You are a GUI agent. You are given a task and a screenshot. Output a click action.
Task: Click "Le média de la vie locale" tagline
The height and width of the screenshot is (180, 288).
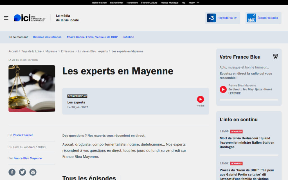point(67,18)
